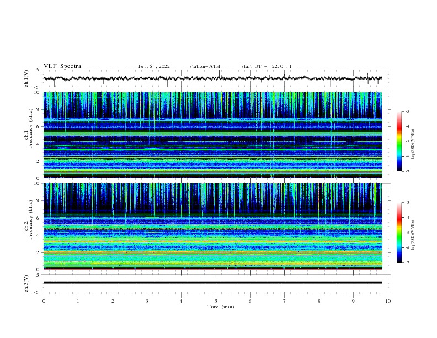The image size is (437, 338).
Task: Click the ch.1 spectrogram color scale bar
Action: point(399,141)
